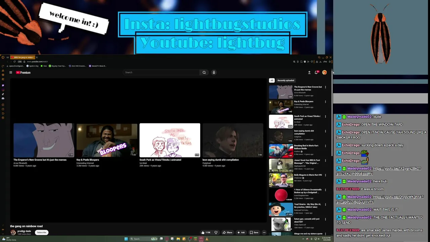Image resolution: width=430 pixels, height=242 pixels.
Task: Open Discord in the Opera sidebar
Action: pyautogui.click(x=3, y=98)
